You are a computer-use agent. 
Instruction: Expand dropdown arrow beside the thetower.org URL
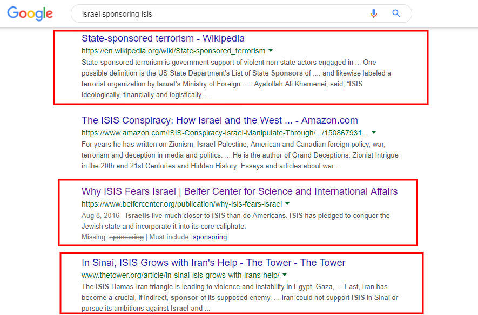pos(285,275)
